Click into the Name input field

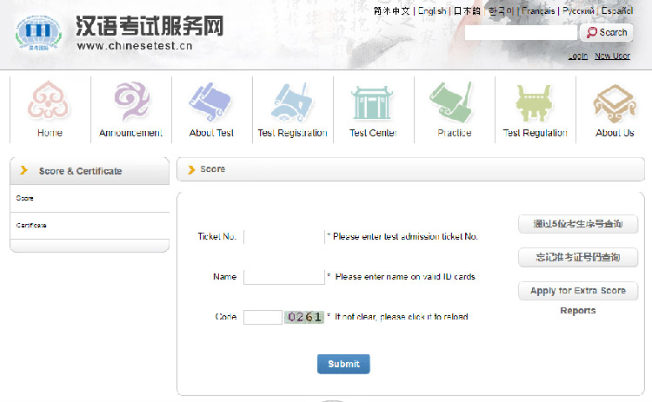283,277
